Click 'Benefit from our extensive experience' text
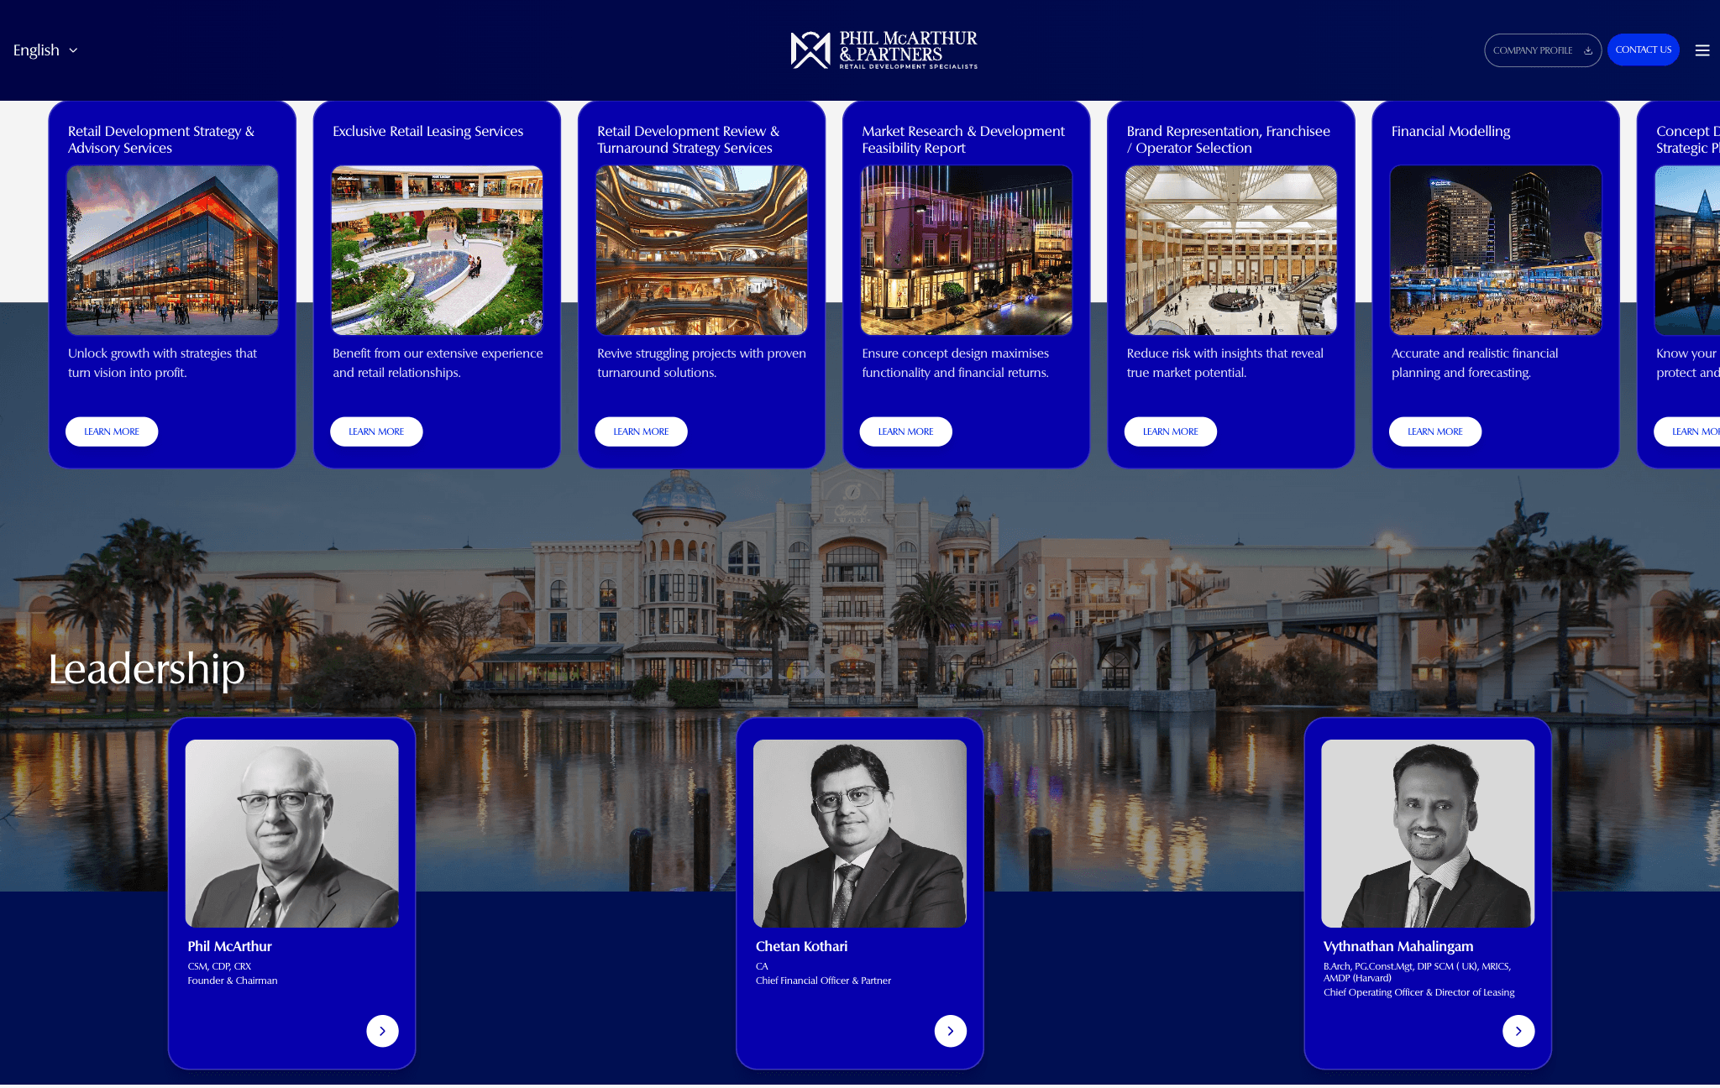Viewport: 1720px width, 1088px height. point(438,363)
